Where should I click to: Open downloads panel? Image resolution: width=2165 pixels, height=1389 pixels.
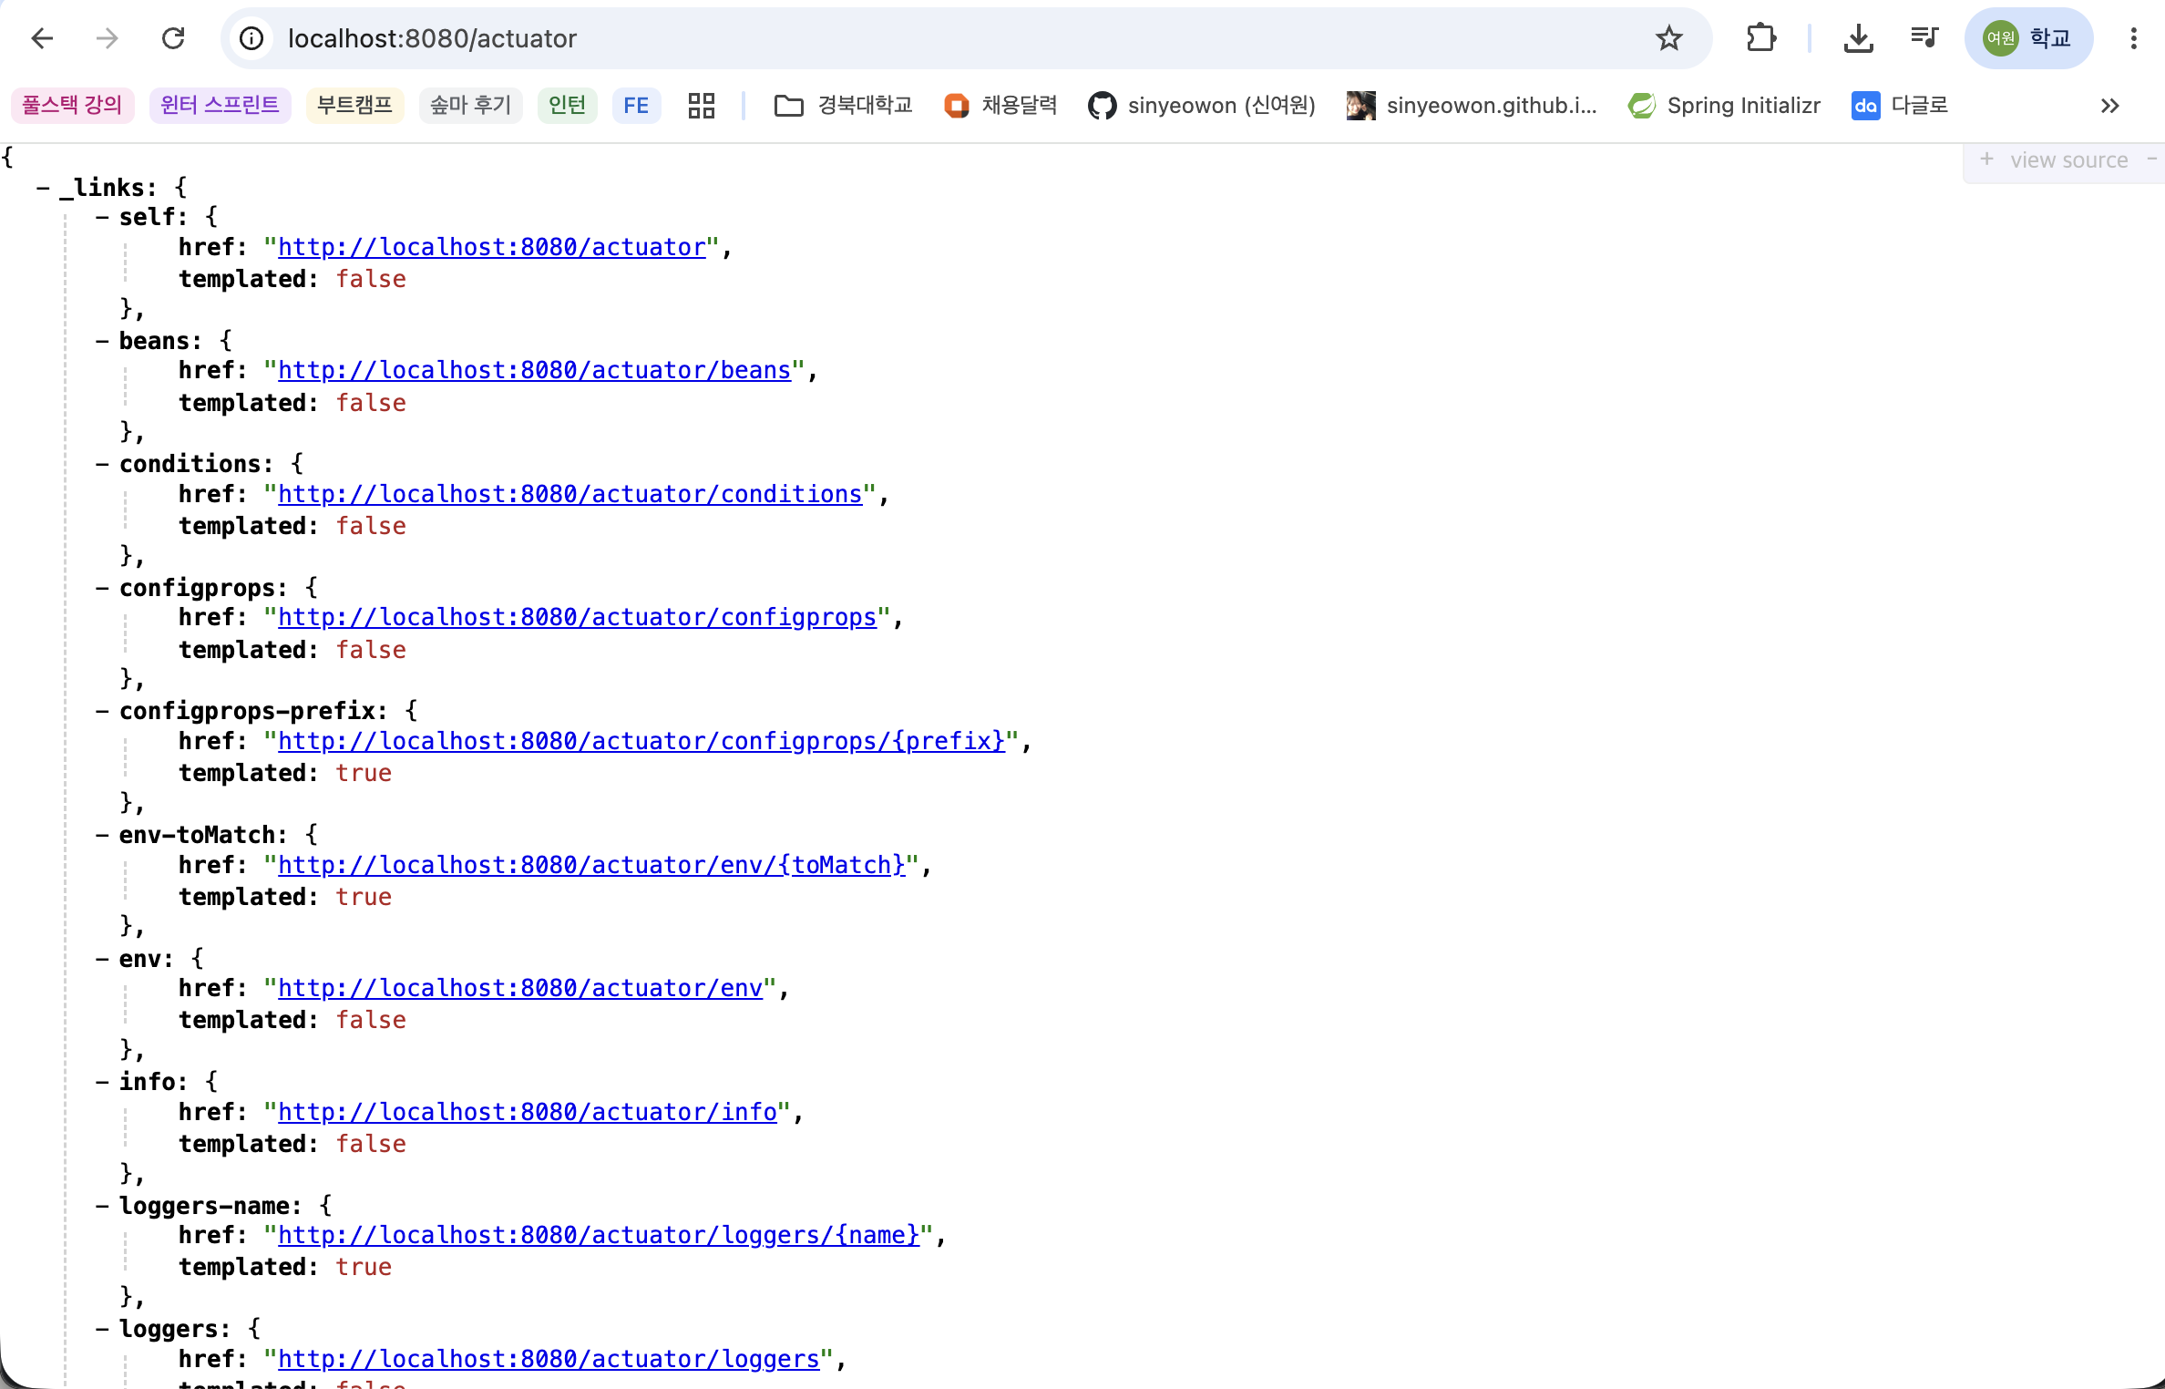[x=1858, y=38]
